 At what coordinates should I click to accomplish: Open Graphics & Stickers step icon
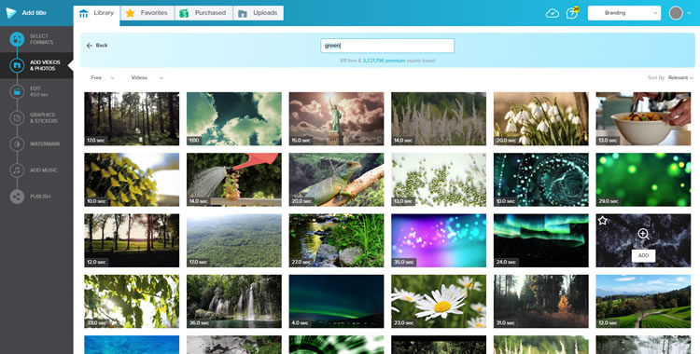[x=17, y=117]
